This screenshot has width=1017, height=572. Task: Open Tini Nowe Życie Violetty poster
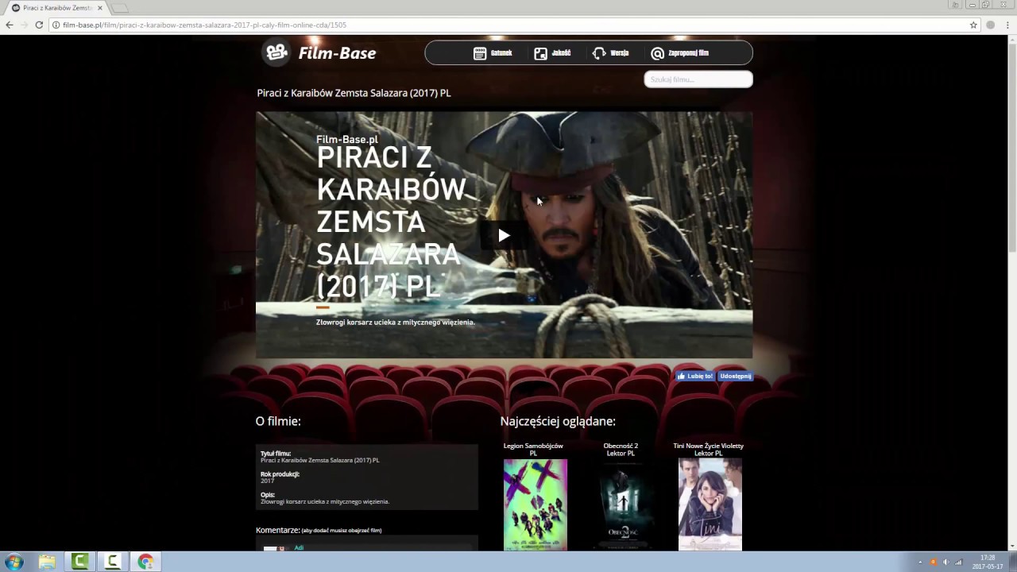tap(710, 504)
